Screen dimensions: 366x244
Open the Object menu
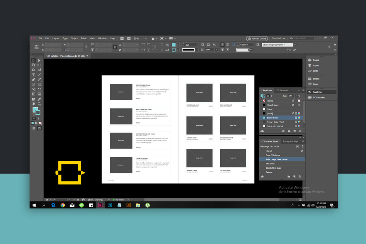pos(74,38)
